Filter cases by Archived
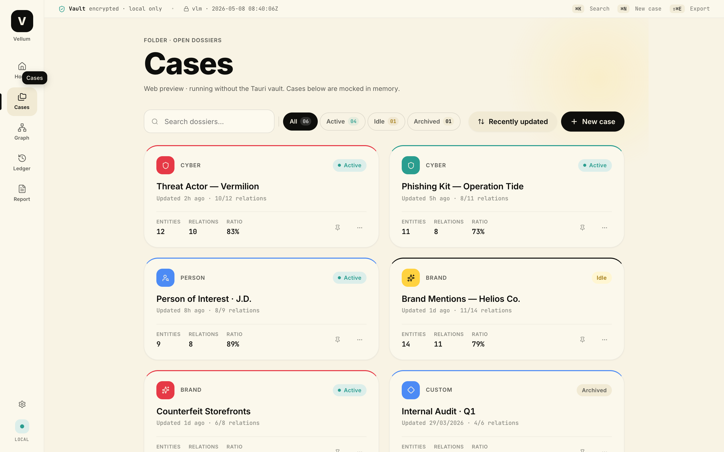Viewport: 724px width, 452px height. tap(433, 121)
